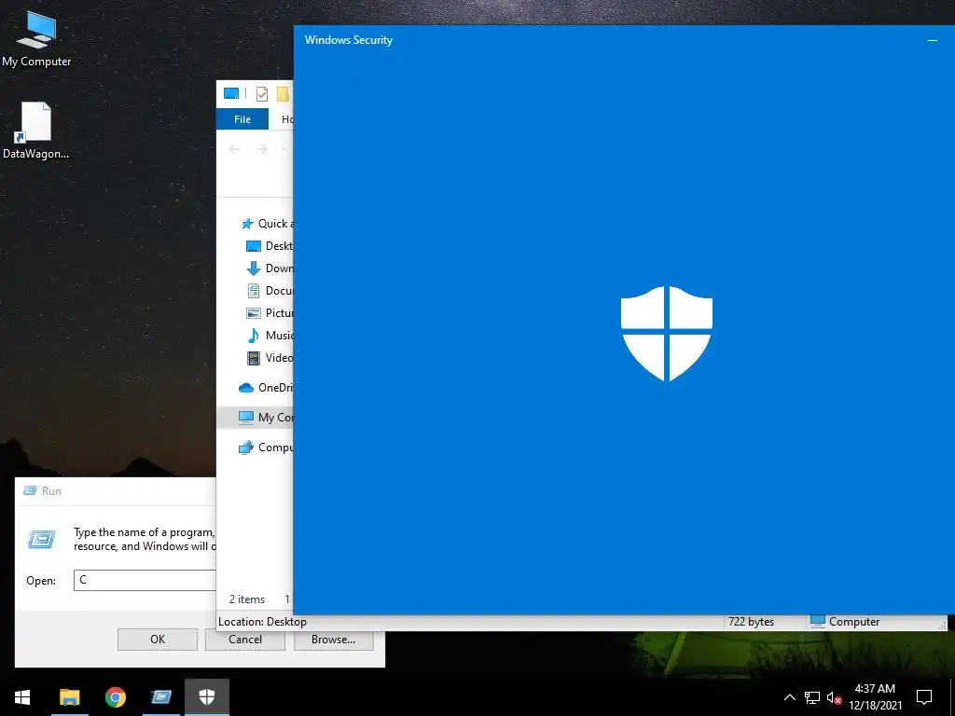The width and height of the screenshot is (955, 716).
Task: Select Pictures in Explorer navigation pane
Action: coord(270,313)
